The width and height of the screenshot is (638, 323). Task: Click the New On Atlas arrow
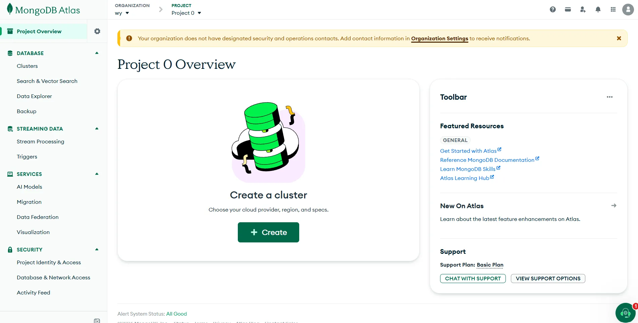(x=614, y=205)
